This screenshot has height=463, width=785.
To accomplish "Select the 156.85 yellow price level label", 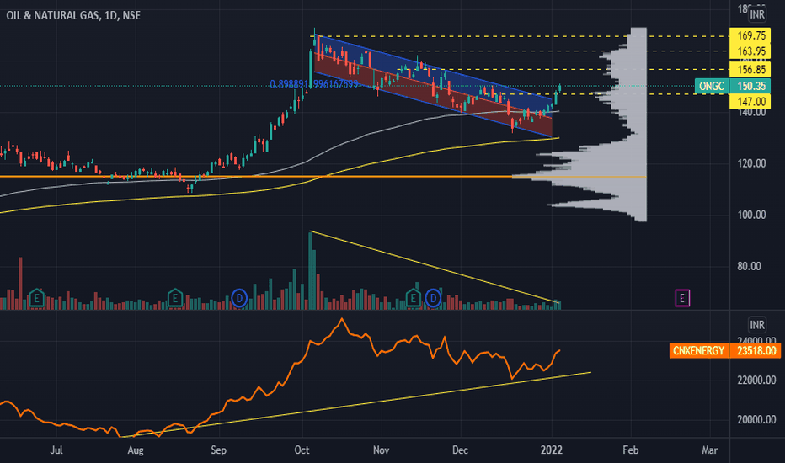I will coord(750,70).
